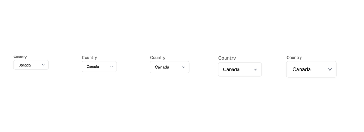Click the Canada value in the medium-sized select
The image size is (364, 132).
162,67
